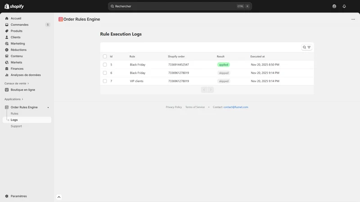Open Support subpage
The height and width of the screenshot is (202, 360).
[x=16, y=126]
